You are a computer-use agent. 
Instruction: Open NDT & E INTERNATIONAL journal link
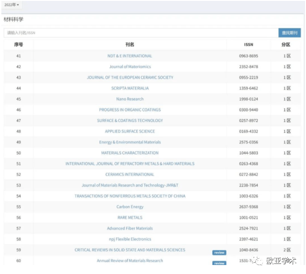[130, 56]
